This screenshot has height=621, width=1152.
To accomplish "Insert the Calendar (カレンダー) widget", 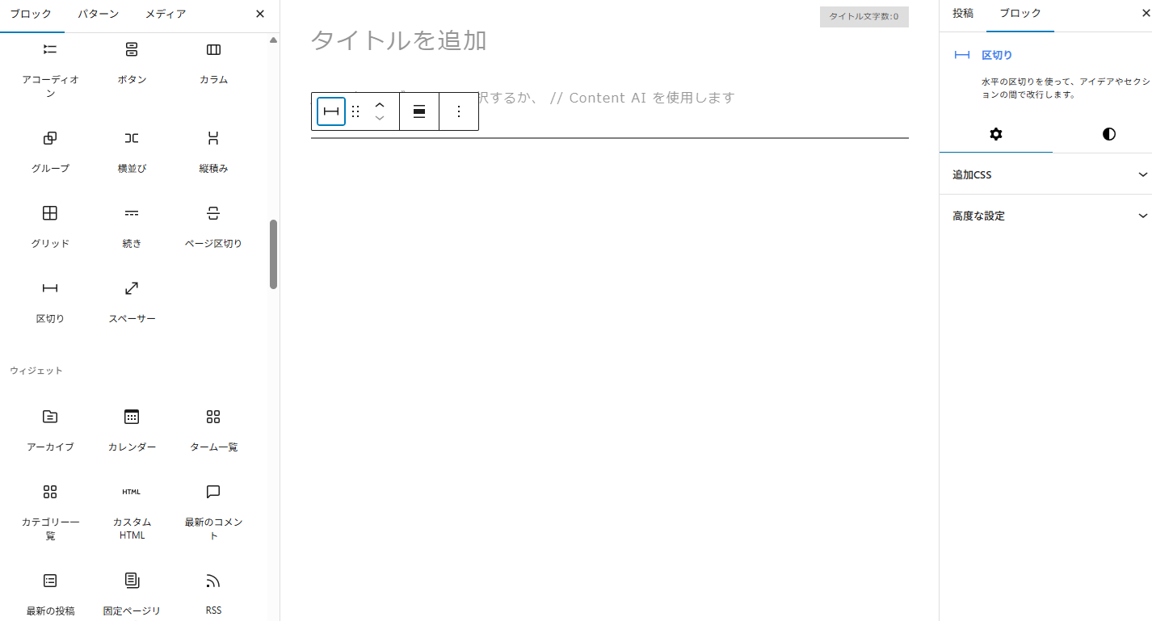I will click(x=132, y=429).
